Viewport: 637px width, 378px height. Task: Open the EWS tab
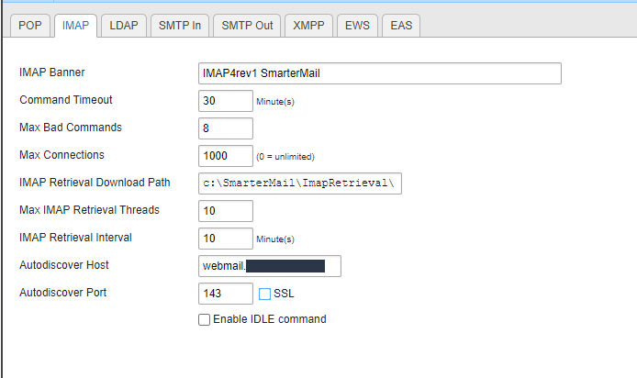click(357, 26)
